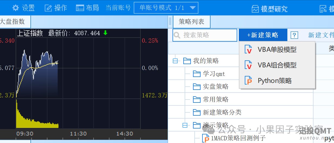Click the Python策略 file icon

click(248, 81)
